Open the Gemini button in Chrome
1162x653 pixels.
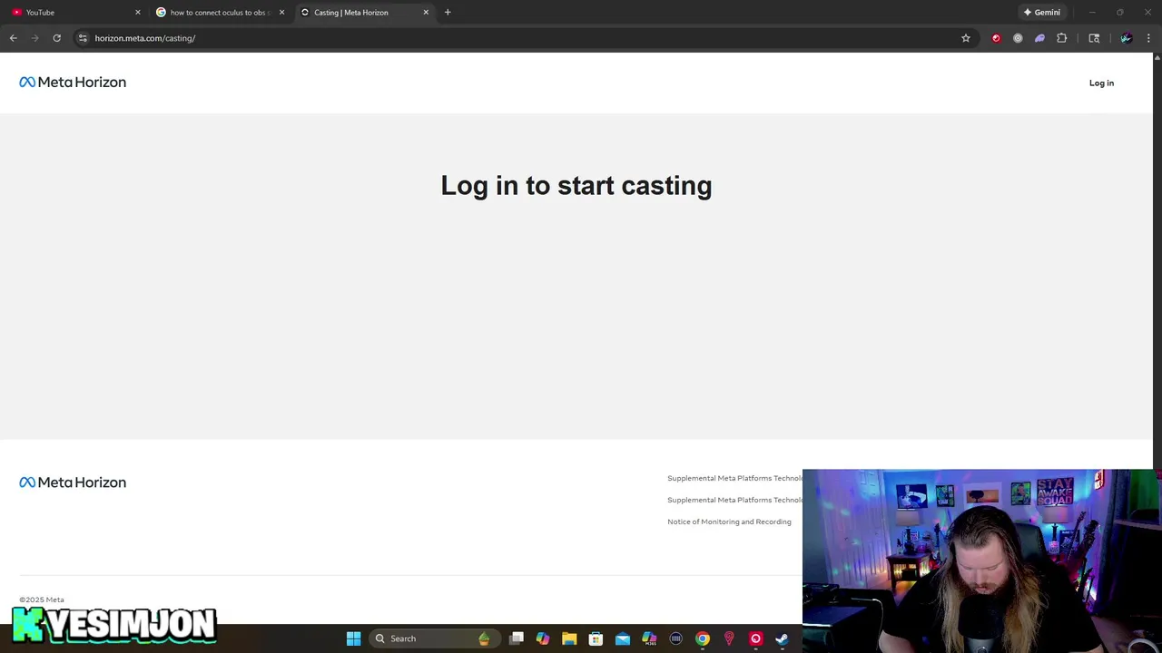pos(1041,13)
